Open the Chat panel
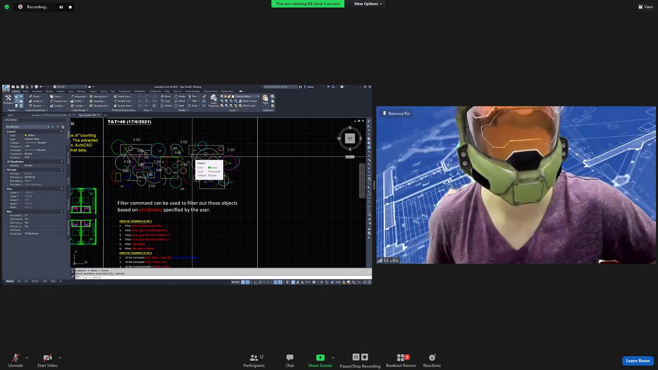The image size is (658, 370). click(290, 360)
